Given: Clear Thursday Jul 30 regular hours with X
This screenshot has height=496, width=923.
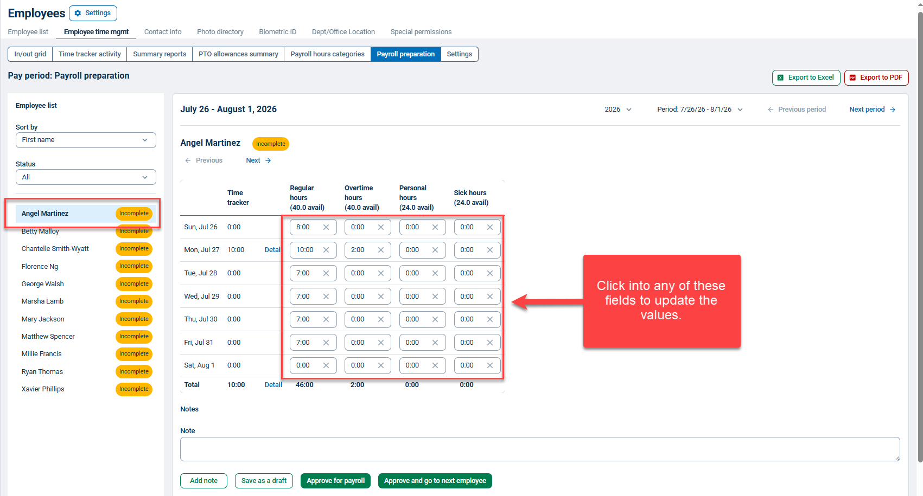Looking at the screenshot, I should [x=326, y=319].
